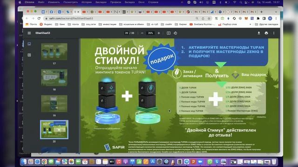298x167 pixels.
Task: Click the PDF page number field
Action: 126,33
